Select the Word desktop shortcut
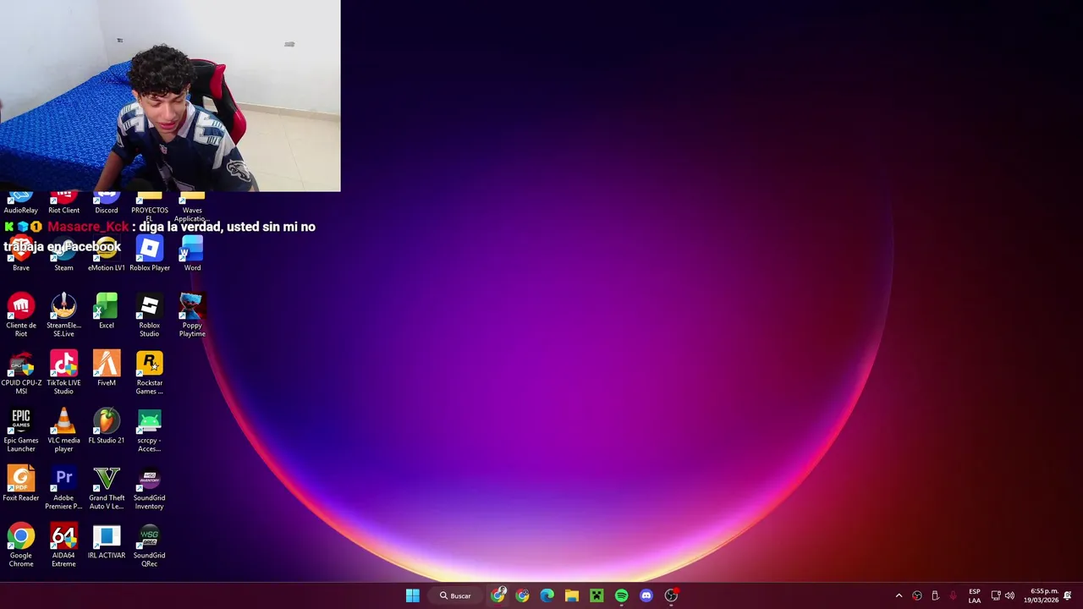Image resolution: width=1083 pixels, height=609 pixels. point(192,255)
